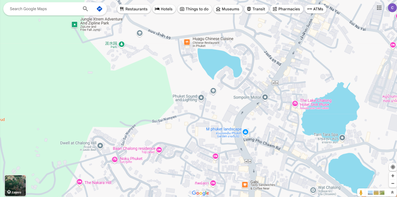
Task: Select the Transit chip
Action: 256,9
